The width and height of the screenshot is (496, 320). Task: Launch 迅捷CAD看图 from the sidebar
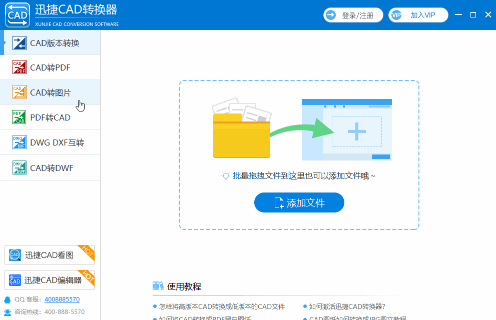point(50,255)
